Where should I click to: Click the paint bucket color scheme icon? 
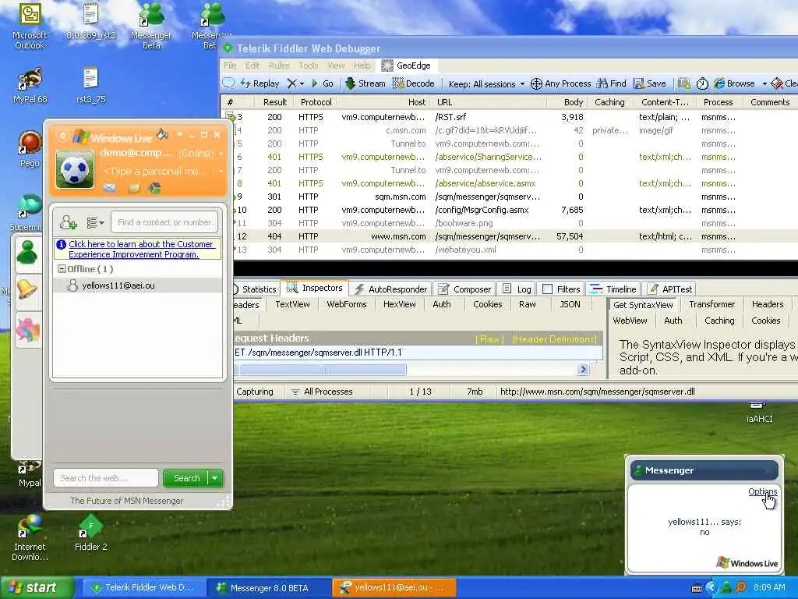[162, 134]
